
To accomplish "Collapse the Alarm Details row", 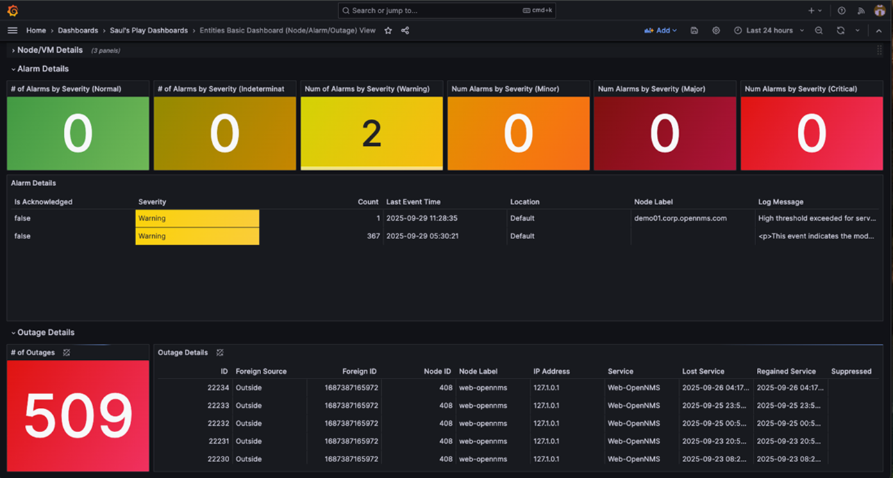I will pyautogui.click(x=42, y=69).
